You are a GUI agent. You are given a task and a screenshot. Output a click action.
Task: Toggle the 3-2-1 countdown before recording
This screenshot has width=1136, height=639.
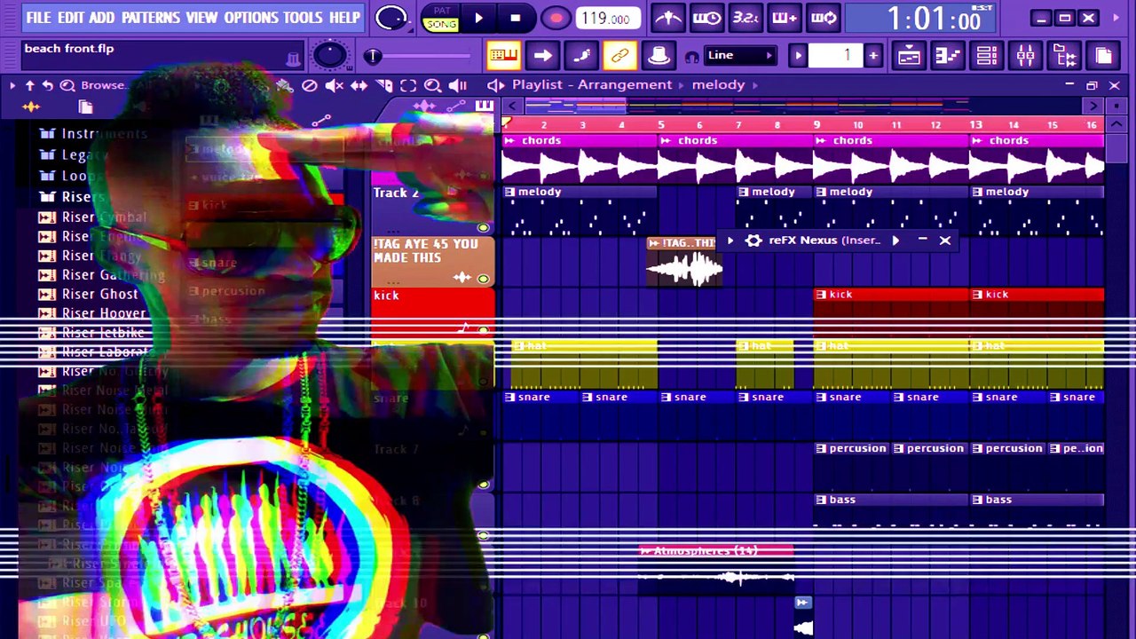click(745, 18)
